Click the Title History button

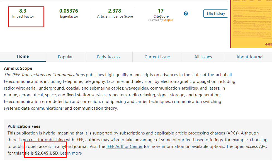(215, 13)
